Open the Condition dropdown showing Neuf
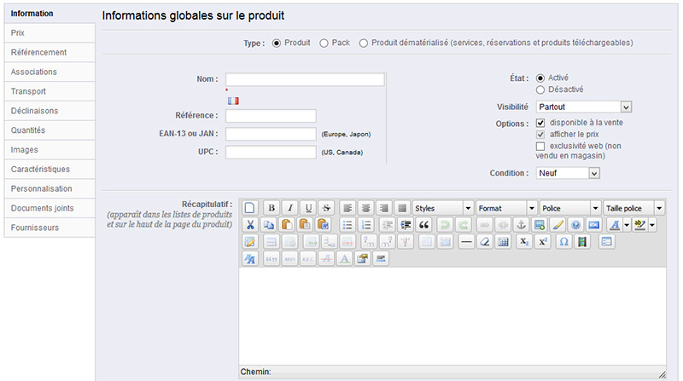 click(568, 173)
